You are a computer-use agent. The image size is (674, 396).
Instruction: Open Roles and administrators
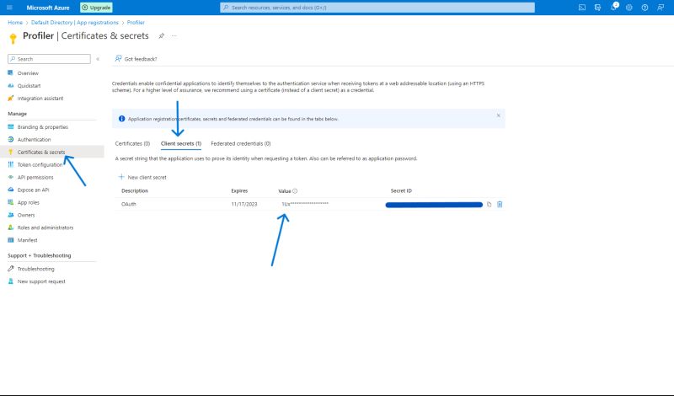[45, 227]
